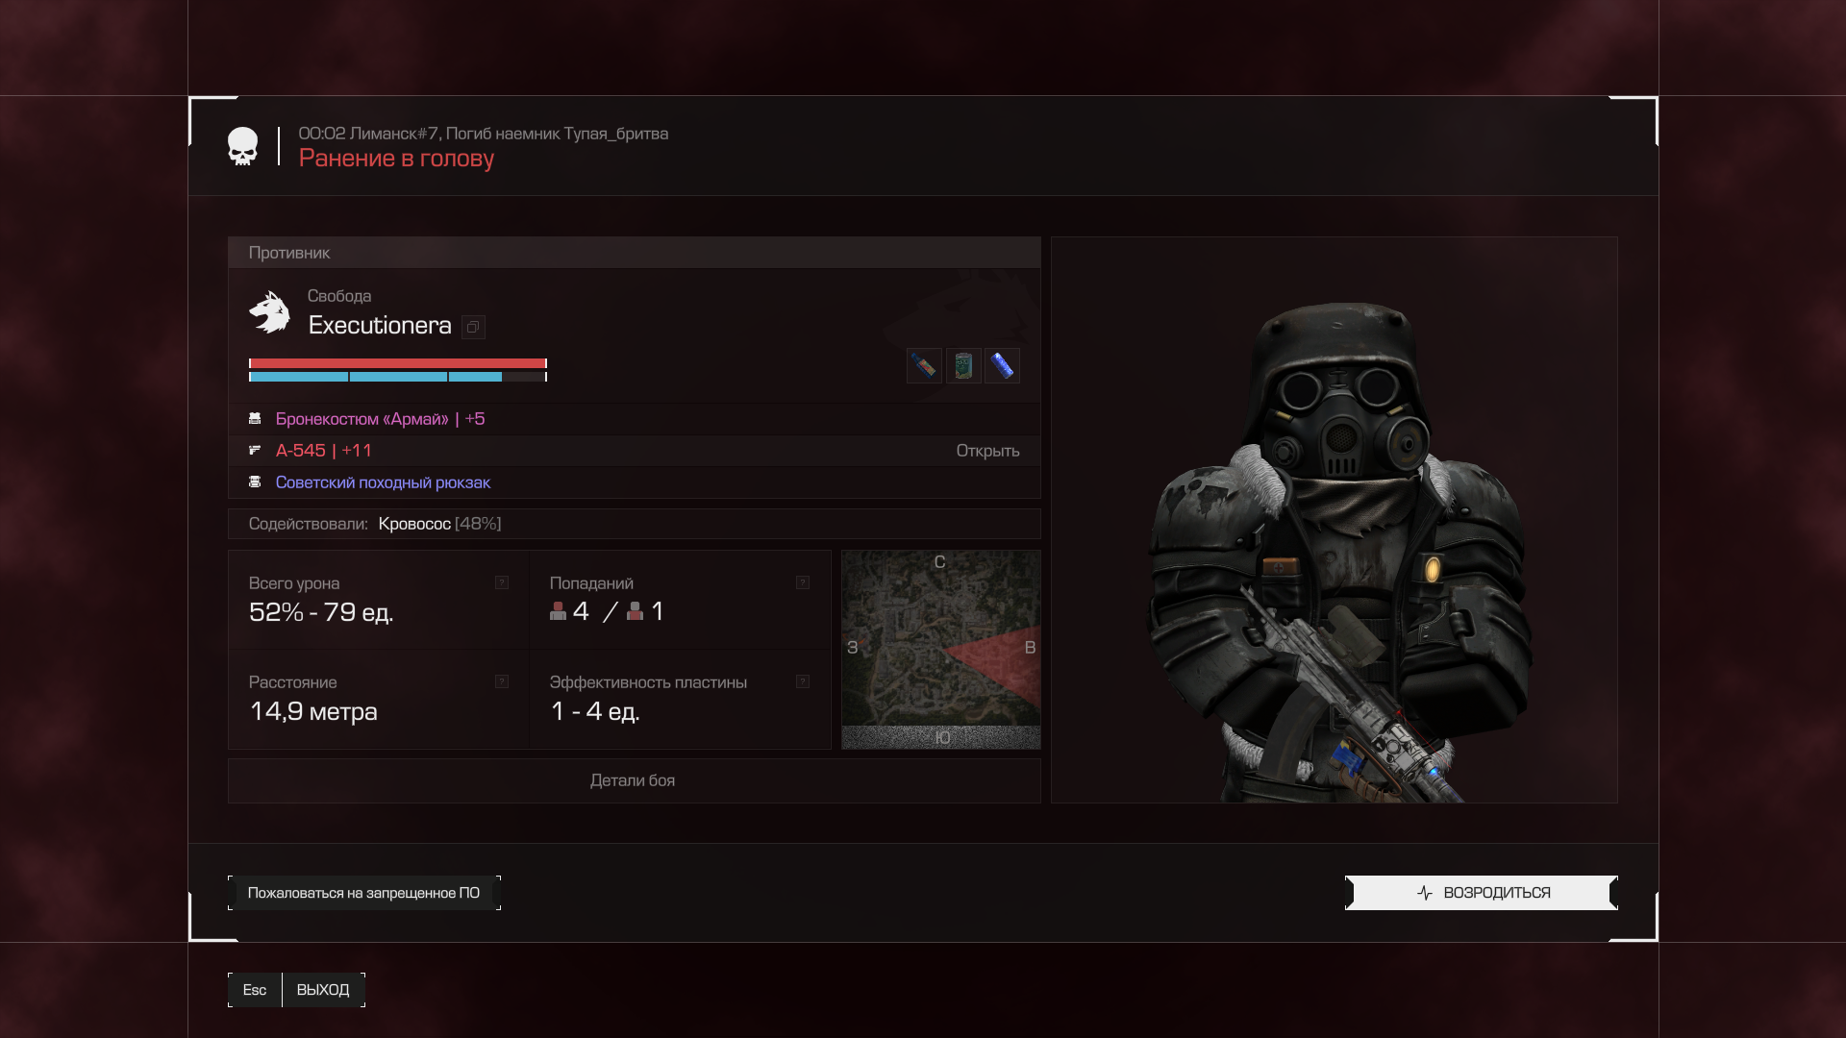Click the Executionera player name
Screen dimensions: 1846x1038
(380, 326)
